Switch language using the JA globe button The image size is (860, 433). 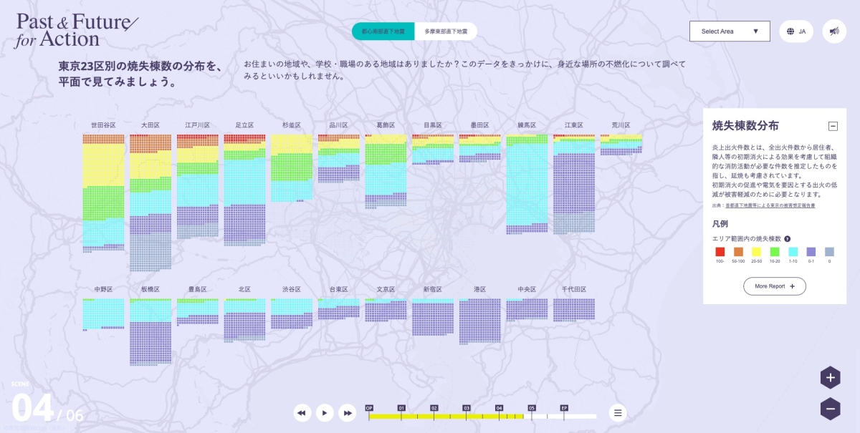point(795,31)
